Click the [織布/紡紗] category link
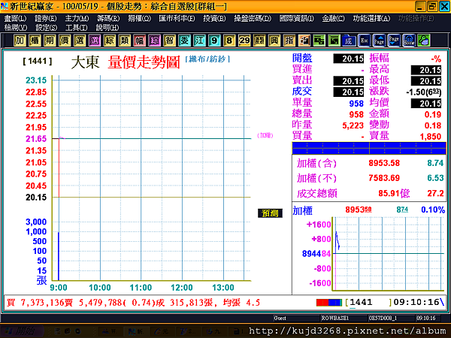451x338 pixels. click(x=207, y=59)
